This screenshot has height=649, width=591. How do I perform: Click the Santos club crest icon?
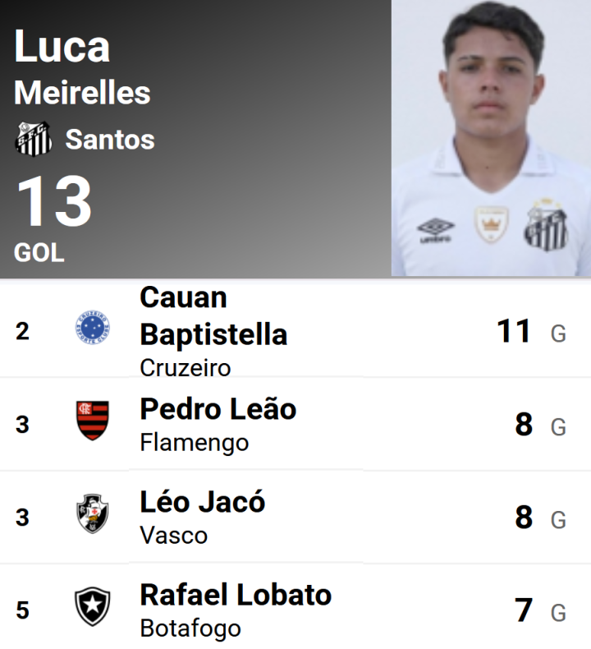tap(33, 139)
